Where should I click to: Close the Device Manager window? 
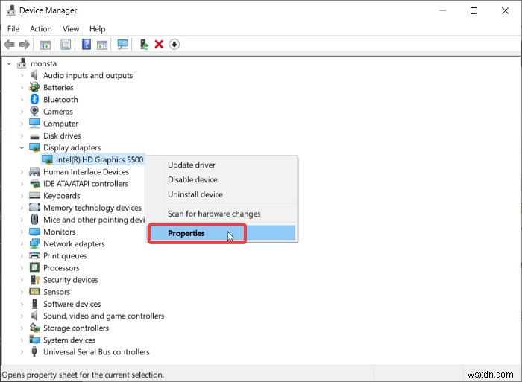pos(505,10)
